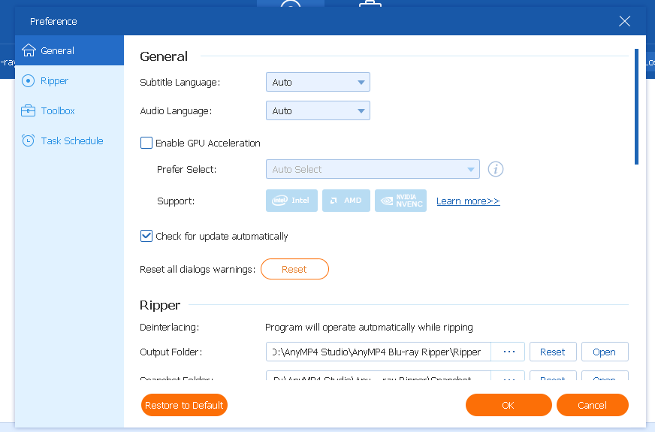Confirm preferences with OK
655x432 pixels.
(509, 405)
